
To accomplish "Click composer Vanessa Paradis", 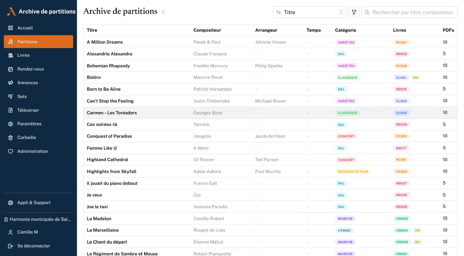I will [210, 207].
